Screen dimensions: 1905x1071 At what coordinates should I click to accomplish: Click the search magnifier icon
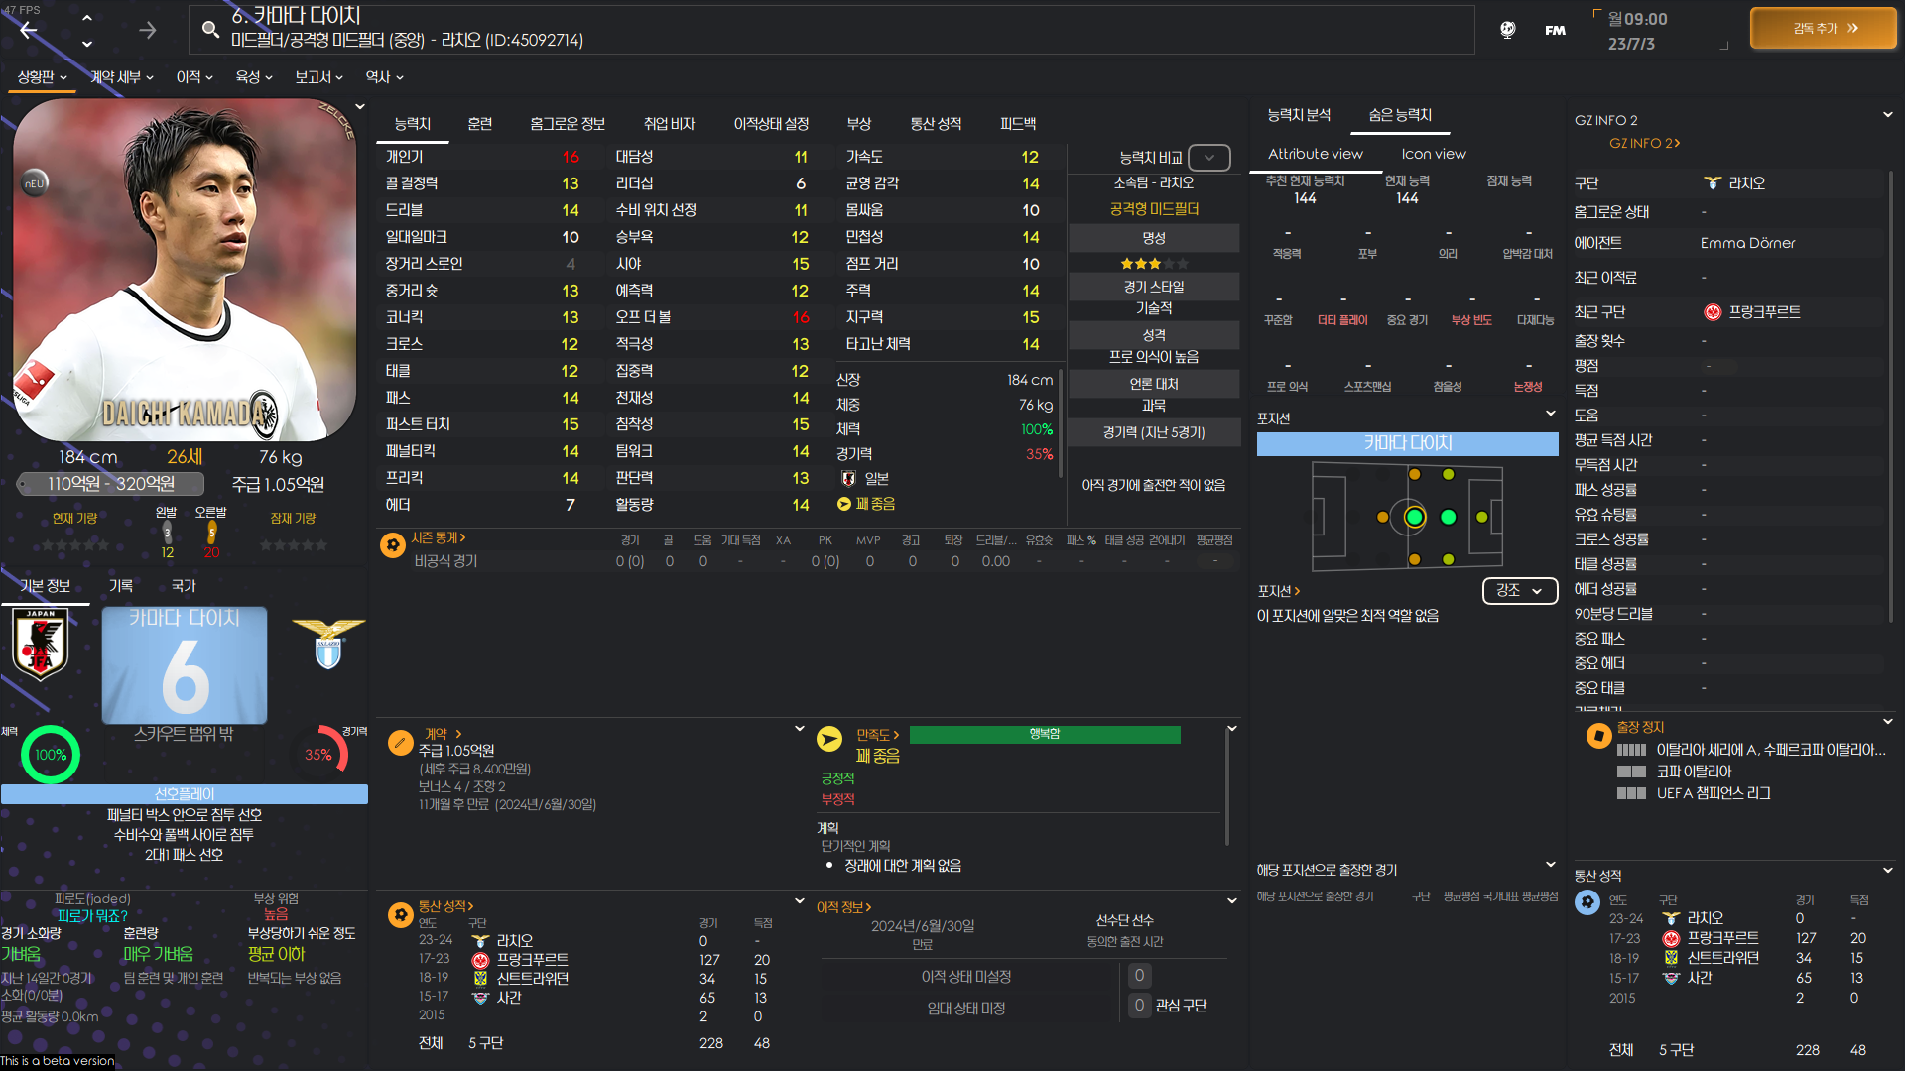click(210, 30)
